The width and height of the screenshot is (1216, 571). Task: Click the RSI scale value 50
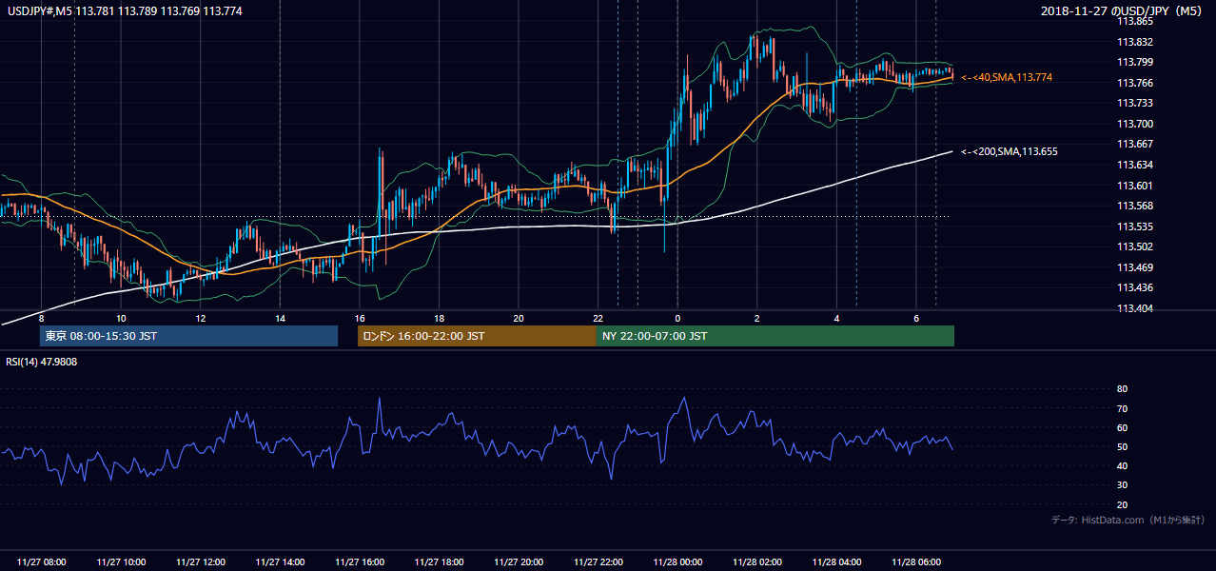click(x=1122, y=447)
